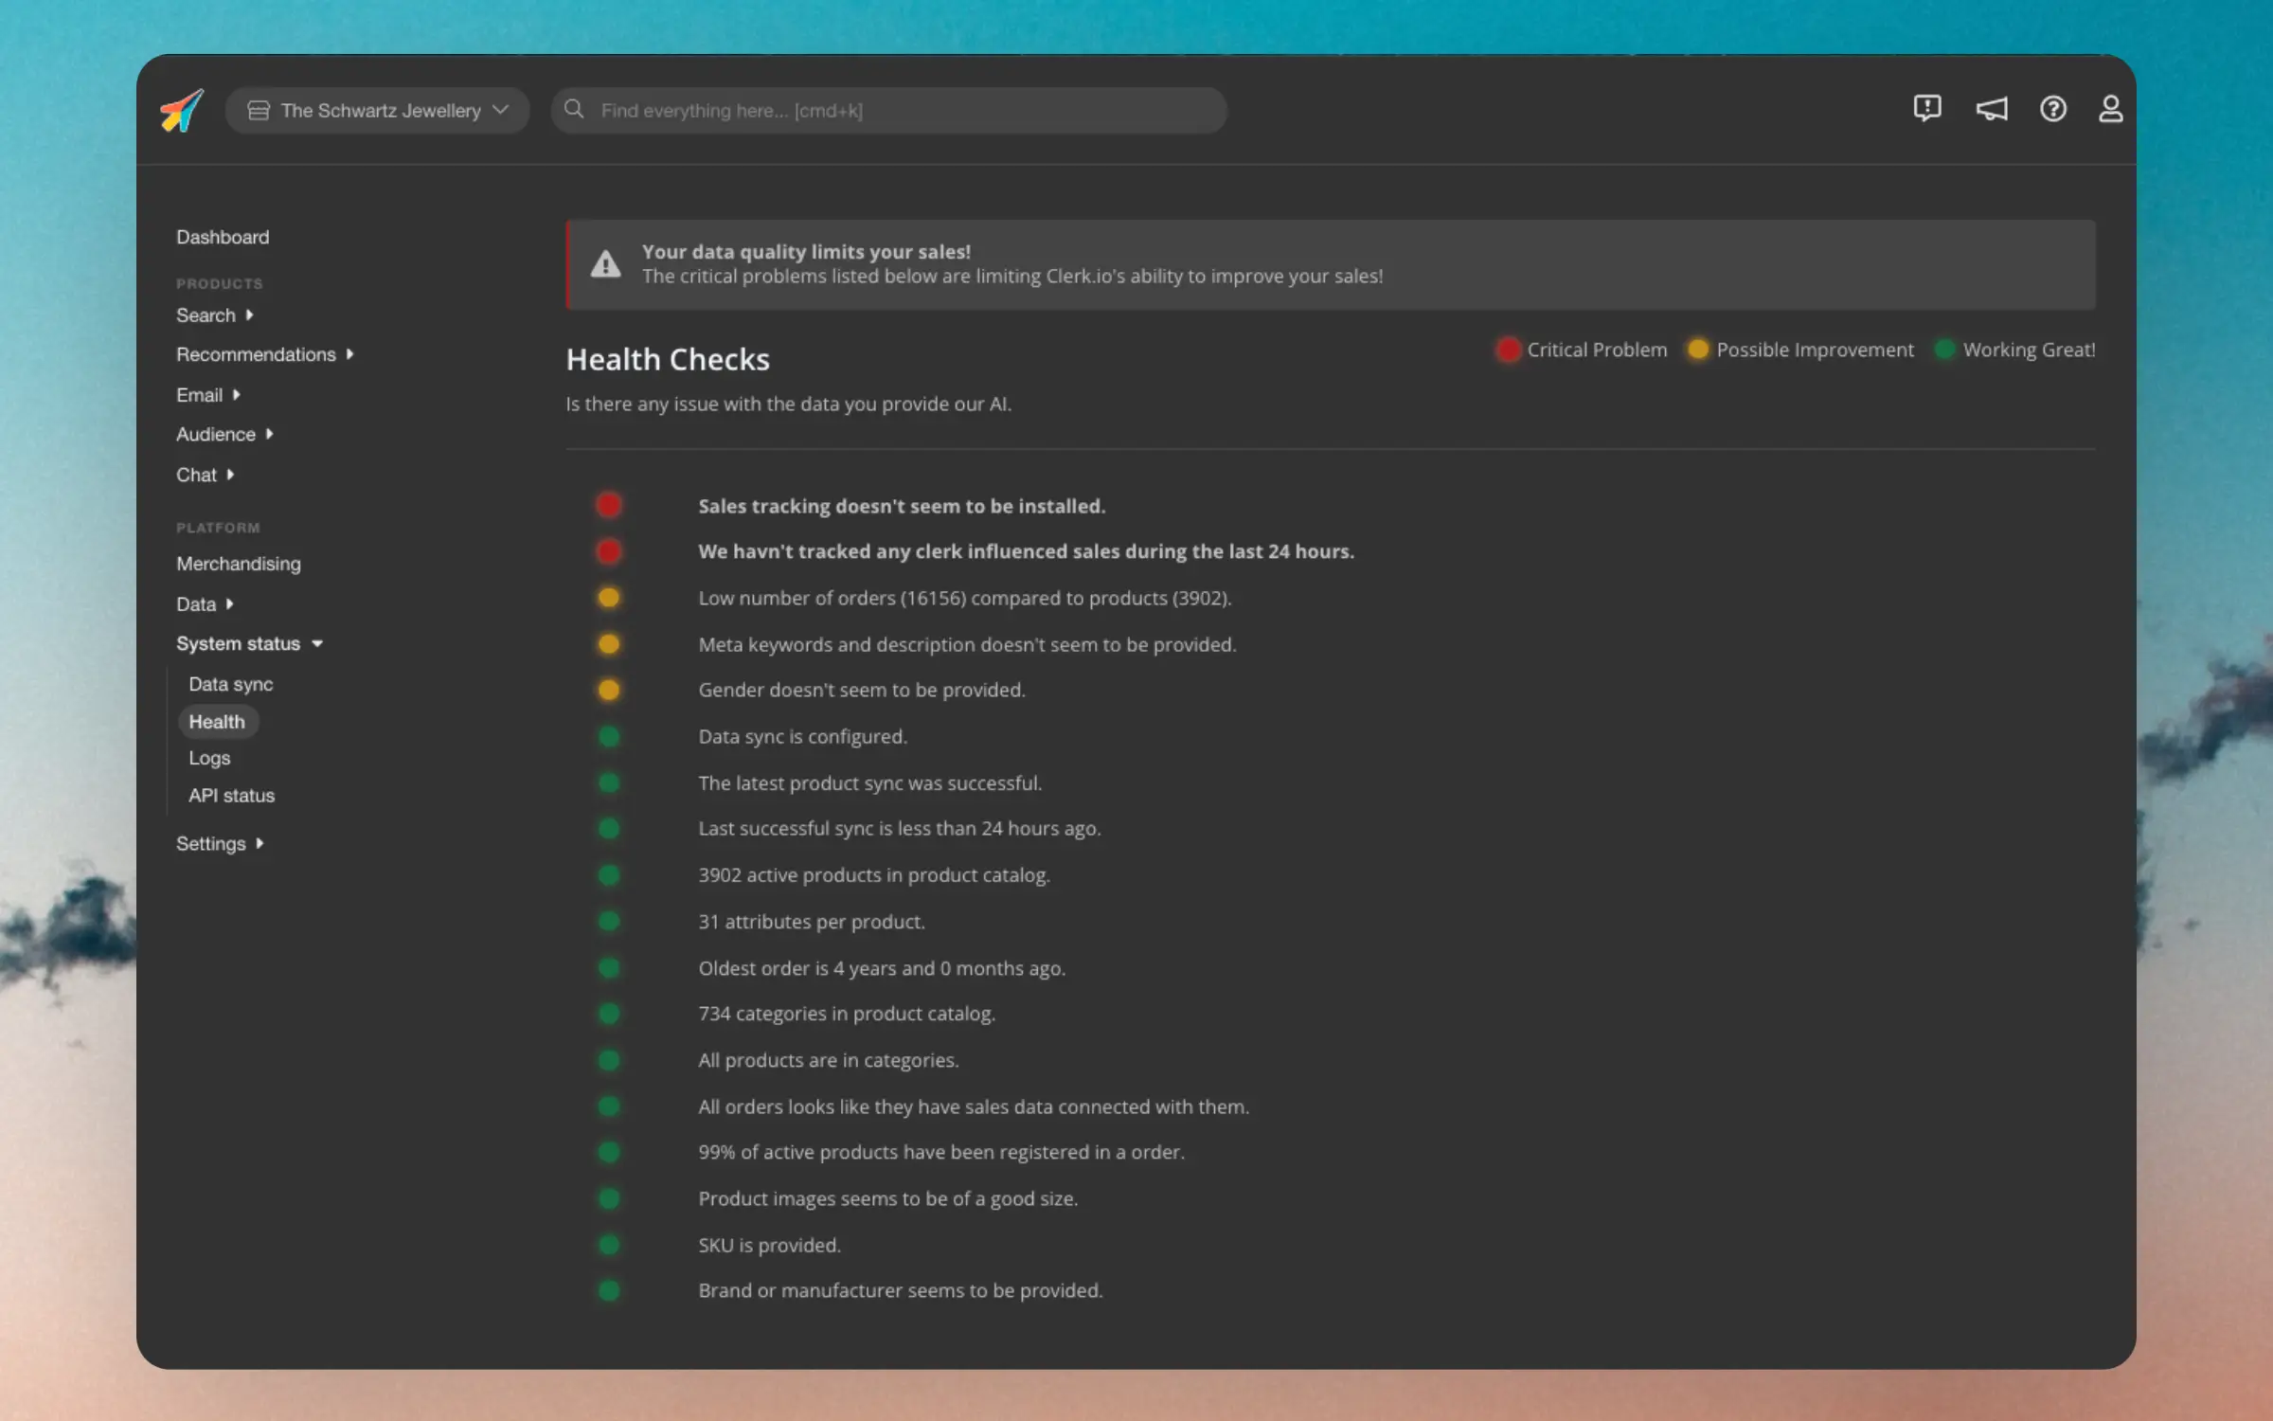This screenshot has width=2273, height=1421.
Task: Click the Clerk.io rocket logo icon
Action: (178, 108)
